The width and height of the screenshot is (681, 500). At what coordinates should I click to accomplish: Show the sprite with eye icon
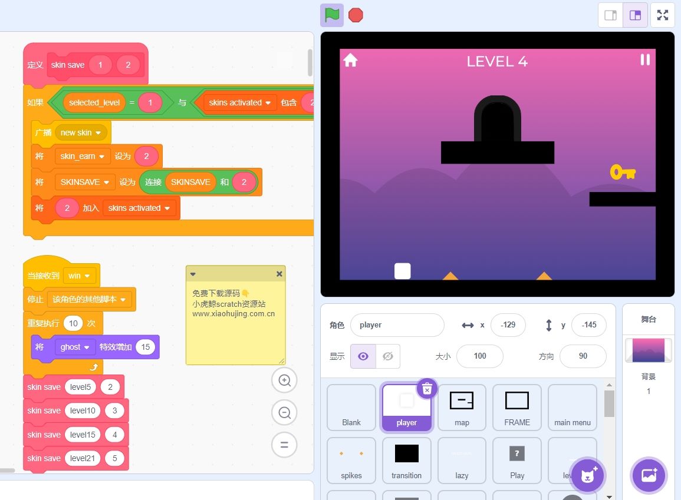(363, 356)
